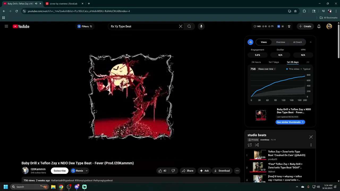
Task: Click hashtag #atlantadrilltypebeat
Action: pyautogui.click(x=62, y=180)
